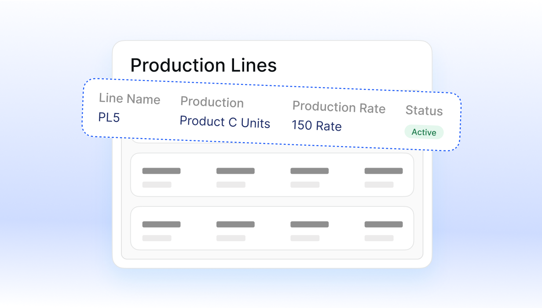Viewport: 542px width, 308px height.
Task: Click first dark placeholder bar in middle row
Action: [161, 171]
